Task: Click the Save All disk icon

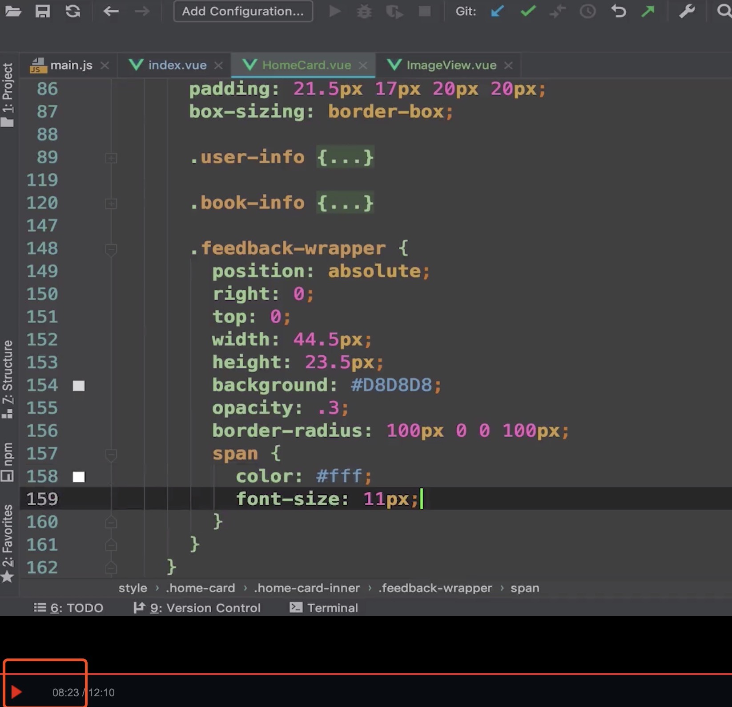Action: pos(43,11)
